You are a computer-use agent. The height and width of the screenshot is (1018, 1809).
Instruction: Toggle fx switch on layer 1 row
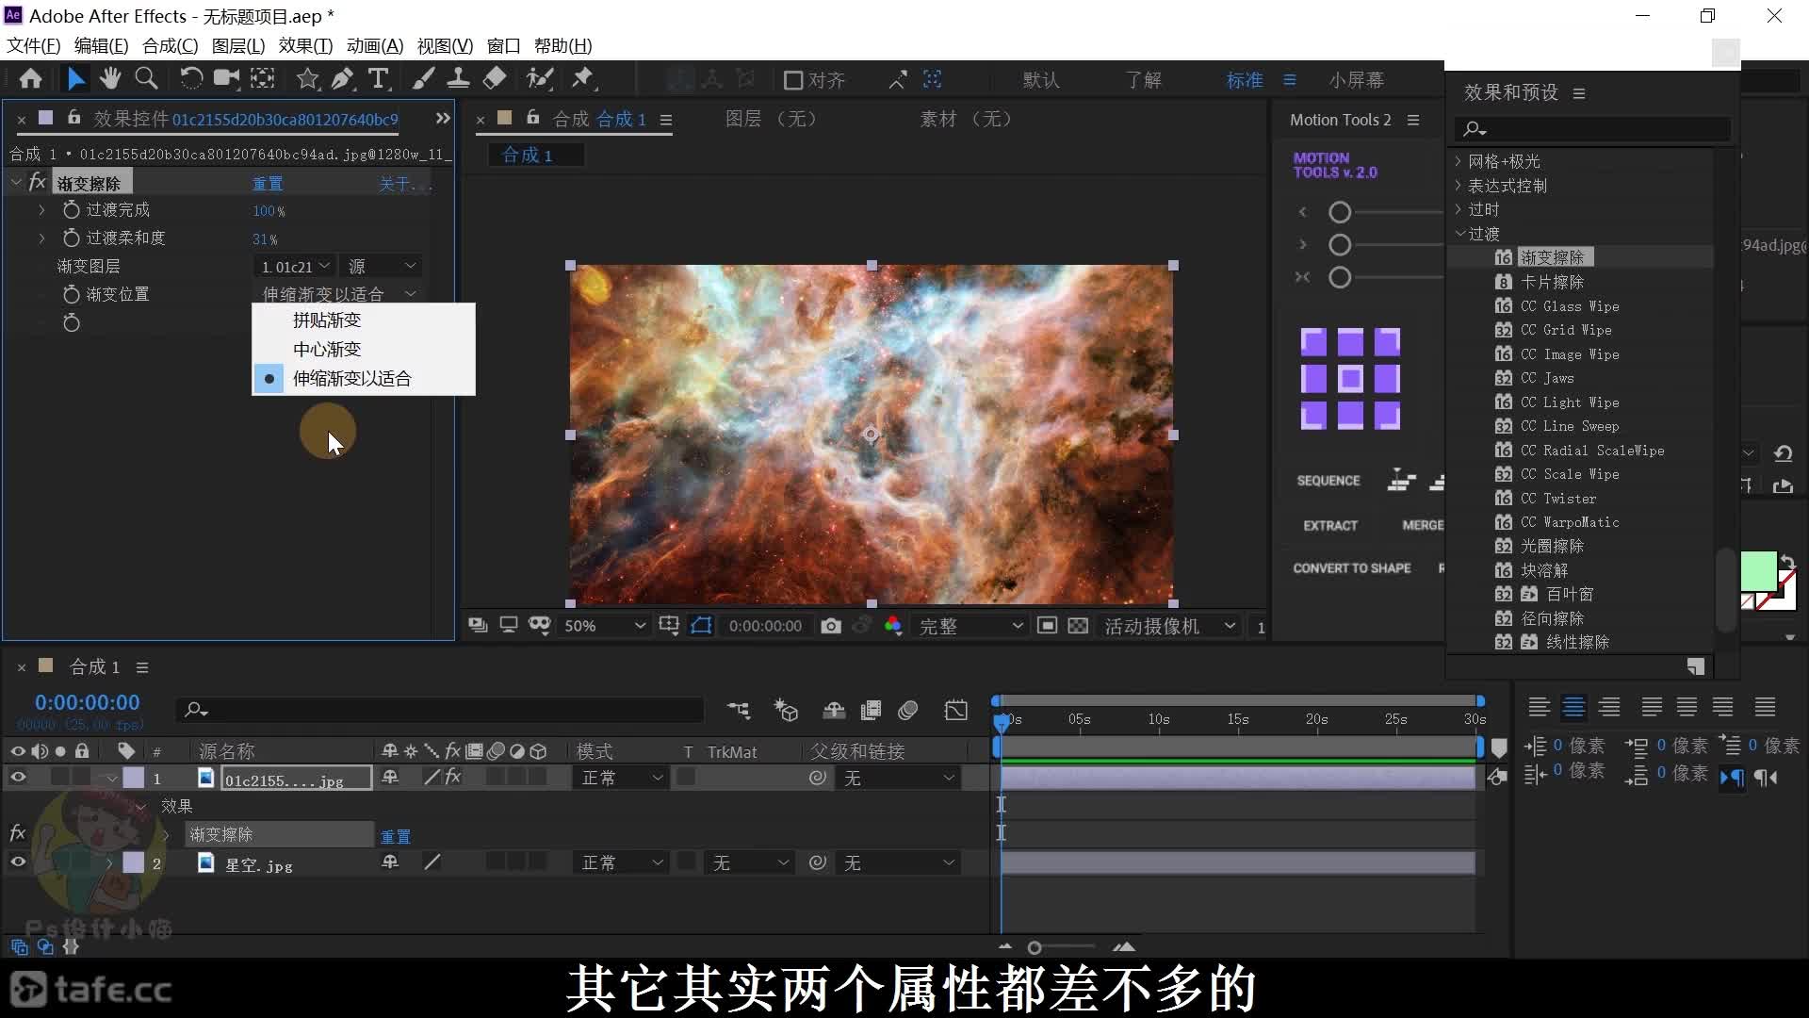pyautogui.click(x=453, y=778)
